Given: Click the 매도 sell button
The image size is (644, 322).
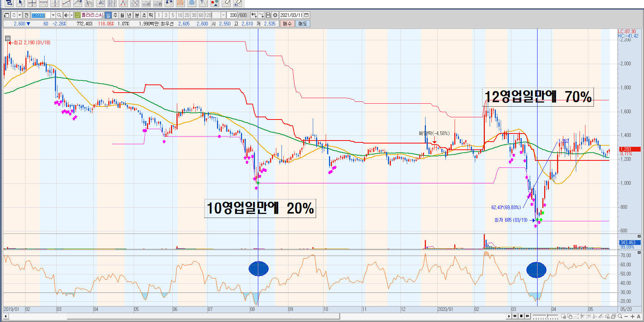Looking at the screenshot, I should pos(303,24).
